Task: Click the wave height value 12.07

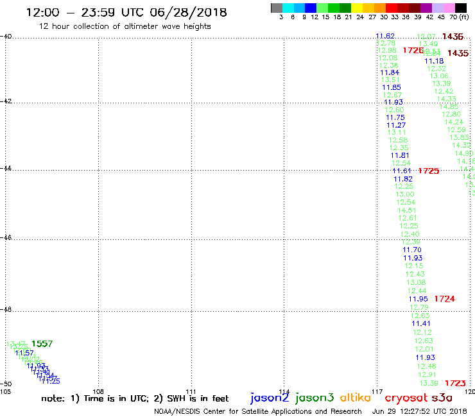Action: [426, 37]
